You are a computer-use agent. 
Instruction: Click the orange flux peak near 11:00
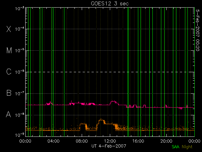pyautogui.click(x=101, y=121)
